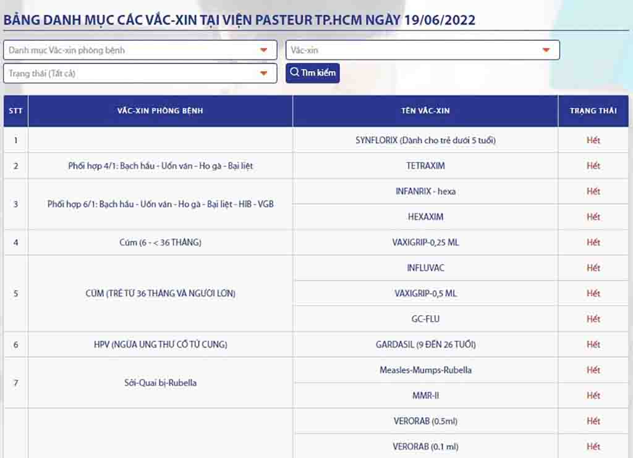Click the Hết label beside MMR-II
The image size is (633, 458).
pos(593,395)
